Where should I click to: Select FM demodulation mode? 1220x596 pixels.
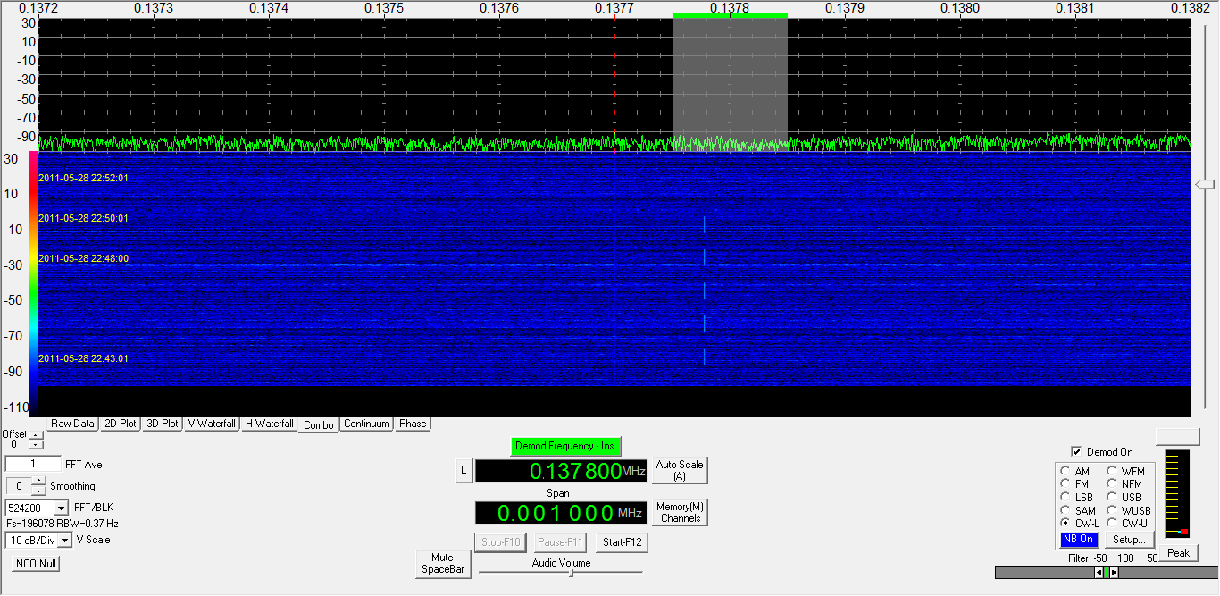[x=1065, y=483]
